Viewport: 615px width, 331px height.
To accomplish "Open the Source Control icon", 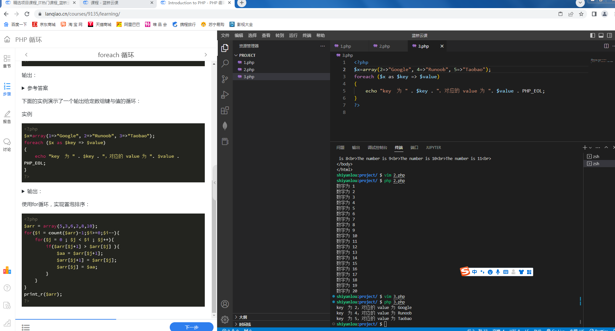I will [225, 79].
